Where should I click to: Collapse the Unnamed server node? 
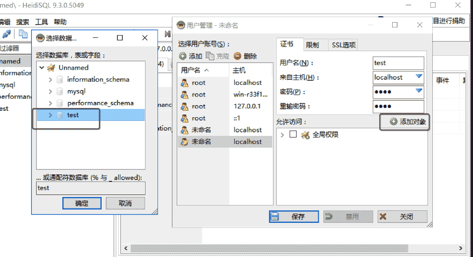click(x=42, y=68)
